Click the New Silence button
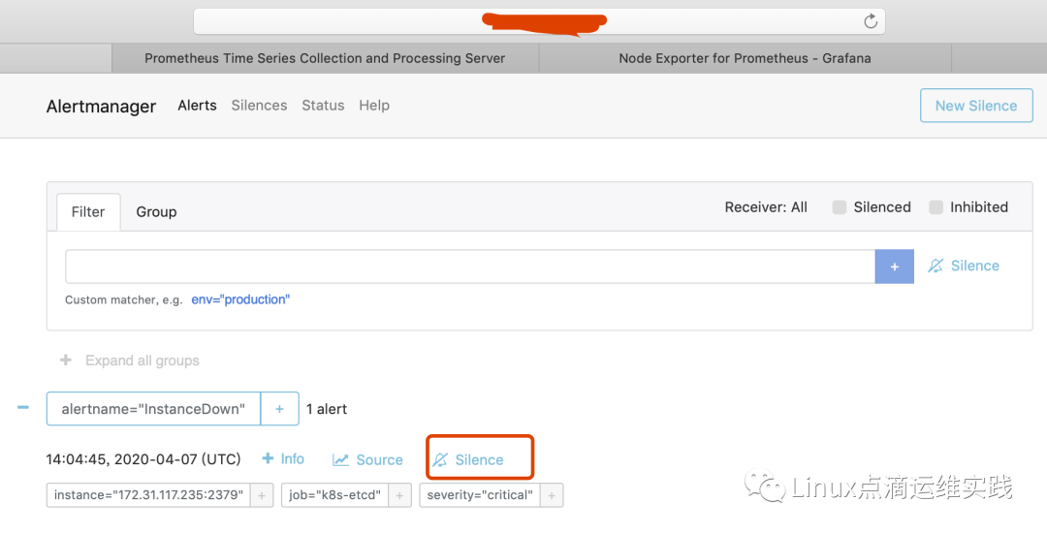 click(x=975, y=106)
